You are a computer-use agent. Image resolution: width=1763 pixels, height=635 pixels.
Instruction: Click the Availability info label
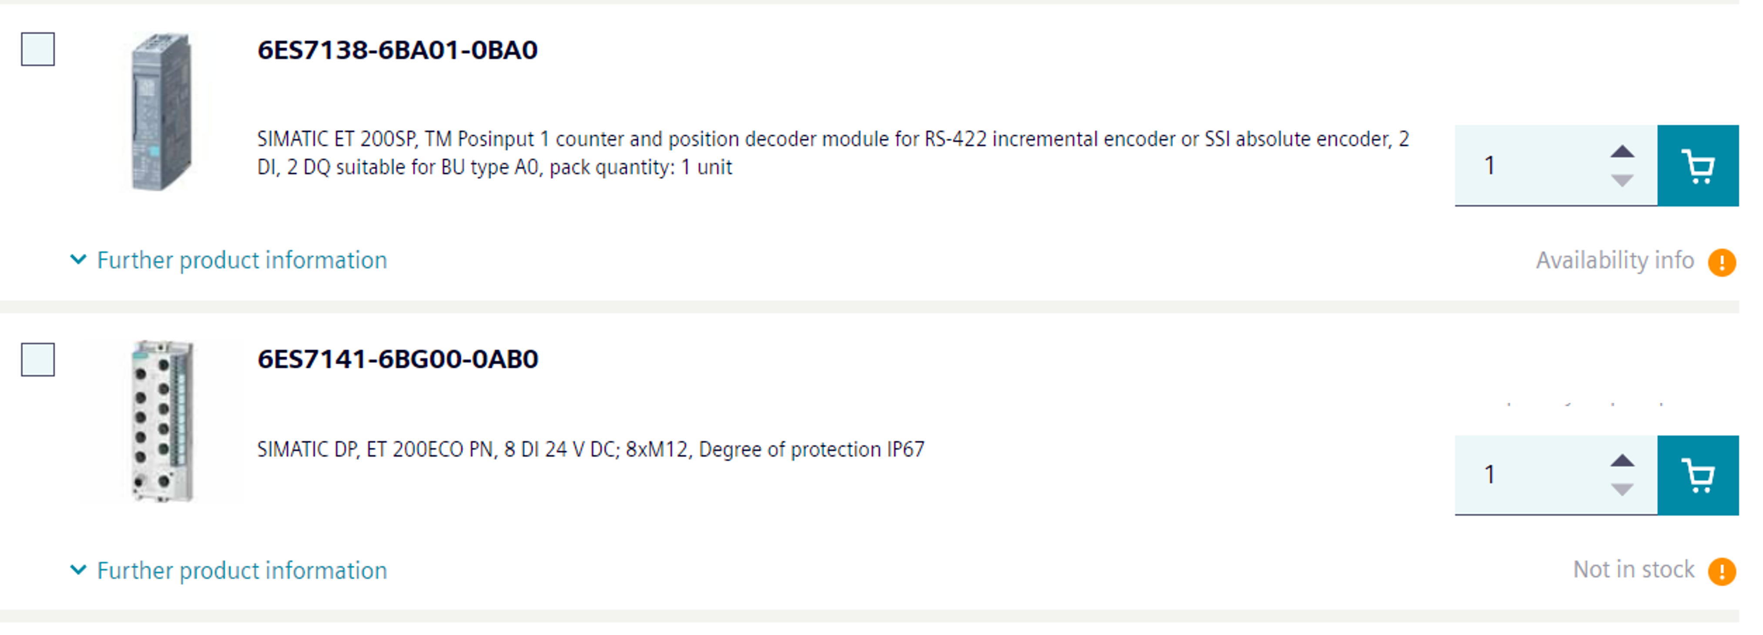[1615, 260]
